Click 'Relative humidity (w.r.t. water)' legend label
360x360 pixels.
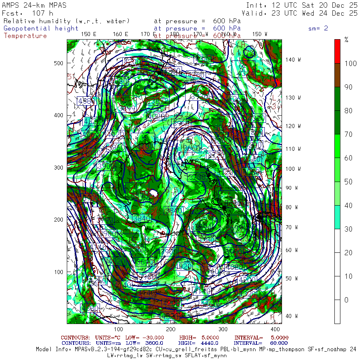66,21
